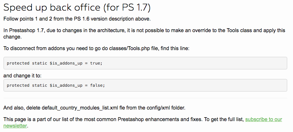Image resolution: width=293 pixels, height=132 pixels.
Task: Click "protected" keyword in the first code block
Action: coord(18,63)
